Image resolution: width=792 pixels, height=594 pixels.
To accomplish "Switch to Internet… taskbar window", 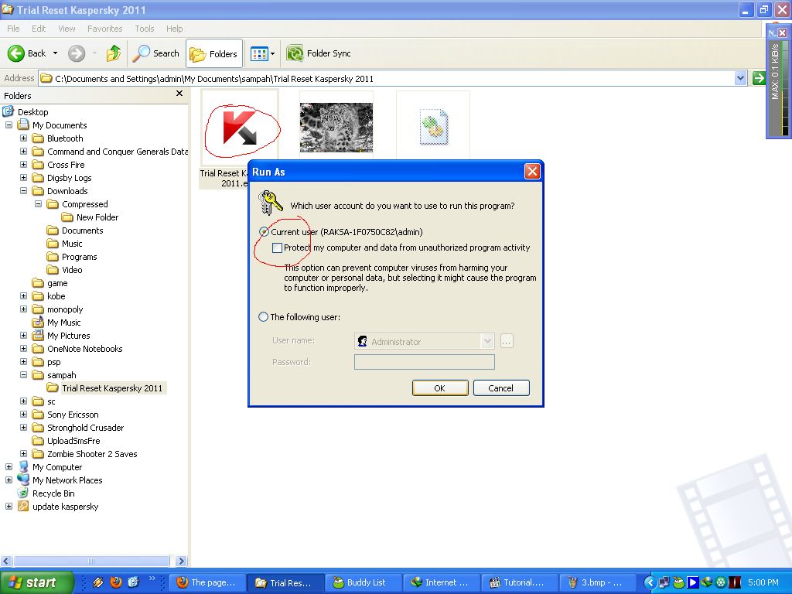I will [x=442, y=582].
